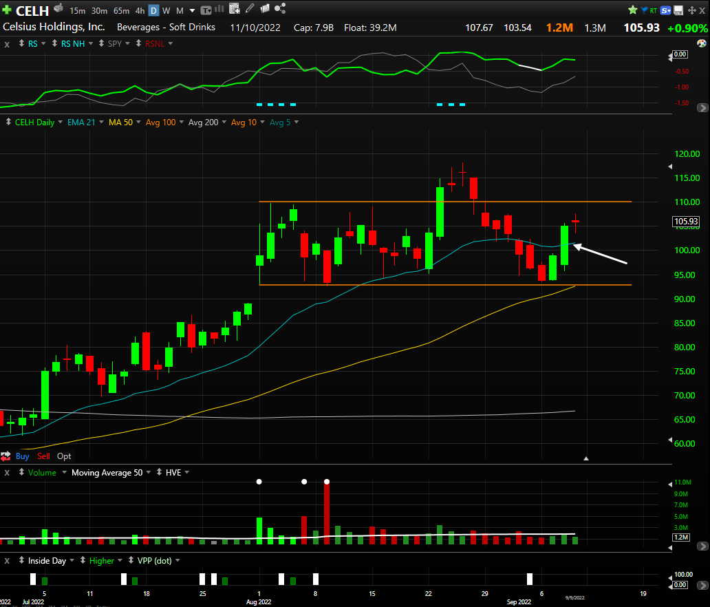The height and width of the screenshot is (607, 710).
Task: Close the RS indicator pane with x
Action: point(7,44)
